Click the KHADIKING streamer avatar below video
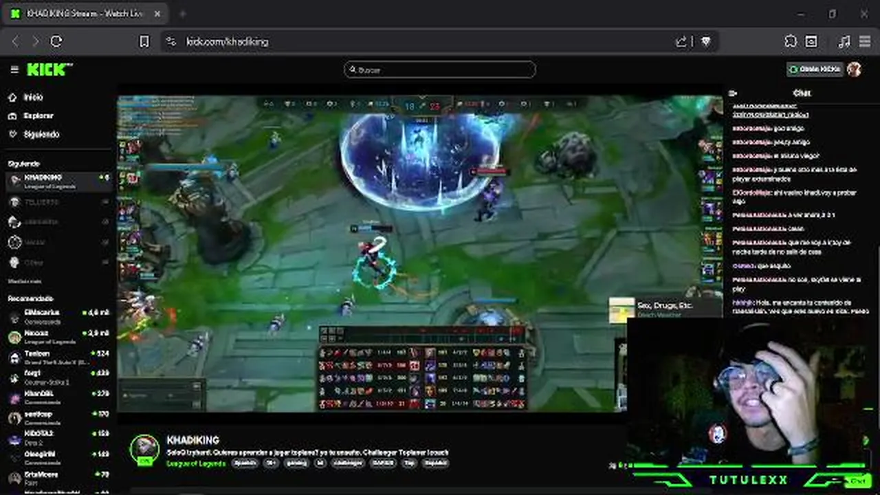880x495 pixels. (144, 450)
